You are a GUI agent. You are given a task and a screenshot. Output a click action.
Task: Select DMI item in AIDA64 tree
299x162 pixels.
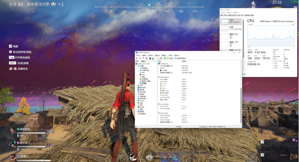pyautogui.click(x=142, y=73)
